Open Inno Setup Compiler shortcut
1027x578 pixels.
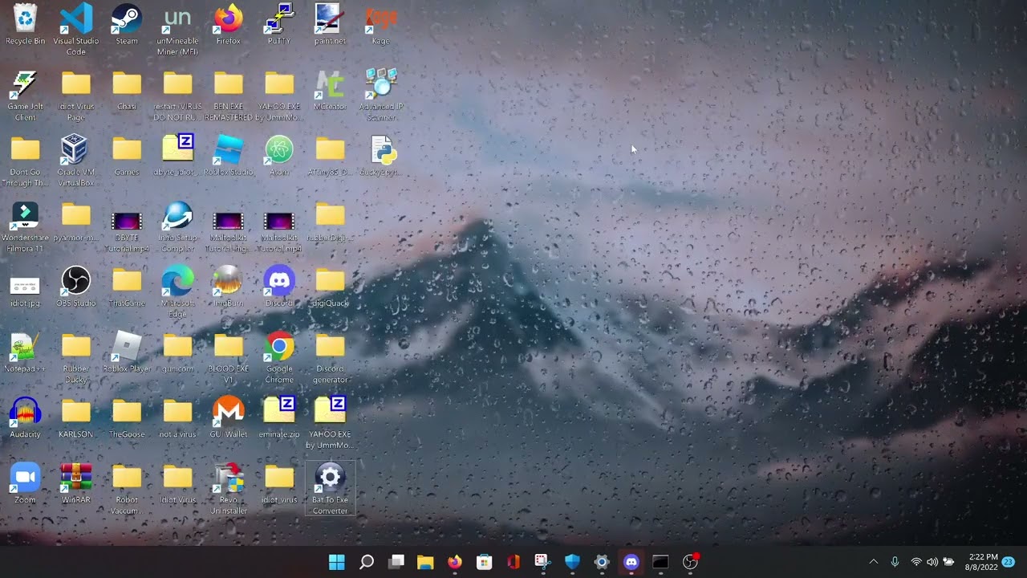(x=177, y=227)
